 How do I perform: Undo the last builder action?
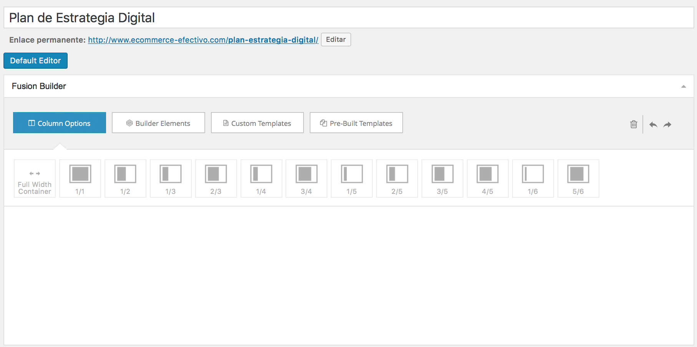(x=653, y=124)
